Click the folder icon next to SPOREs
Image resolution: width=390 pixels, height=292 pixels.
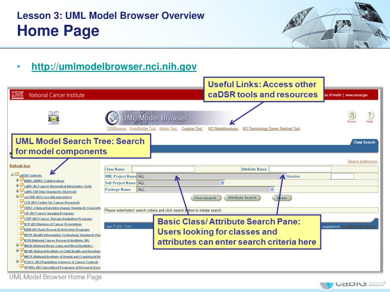click(x=22, y=267)
